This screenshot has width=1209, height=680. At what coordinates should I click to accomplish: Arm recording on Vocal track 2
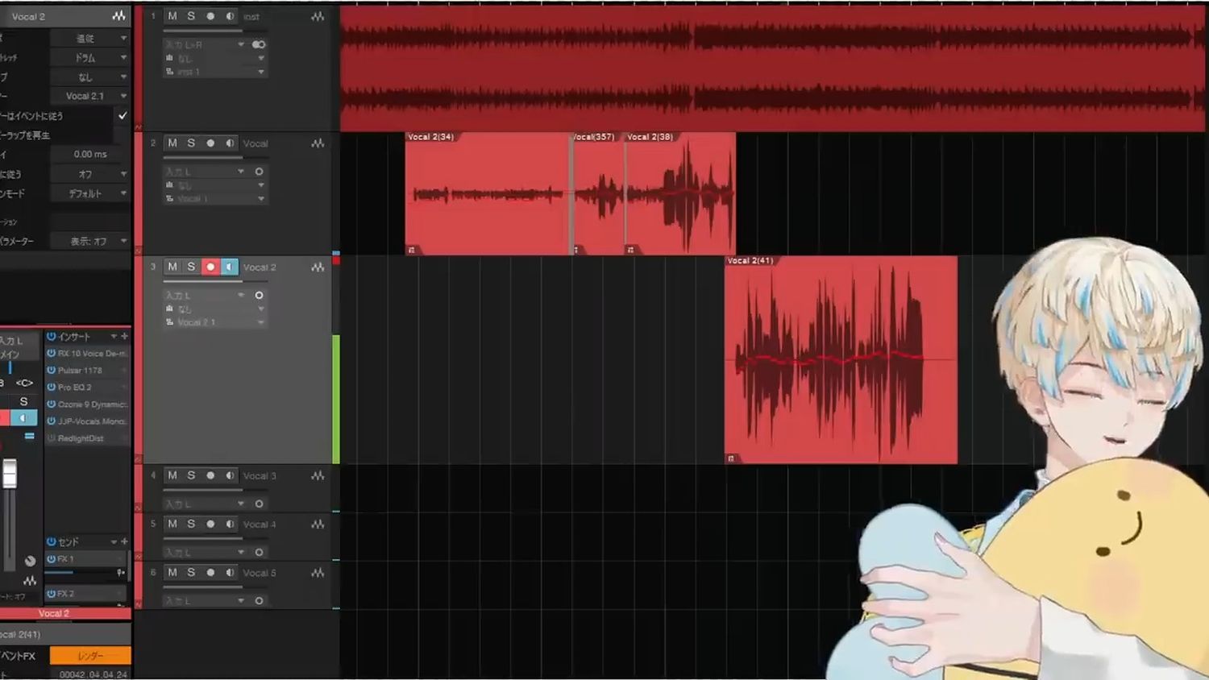pos(210,143)
